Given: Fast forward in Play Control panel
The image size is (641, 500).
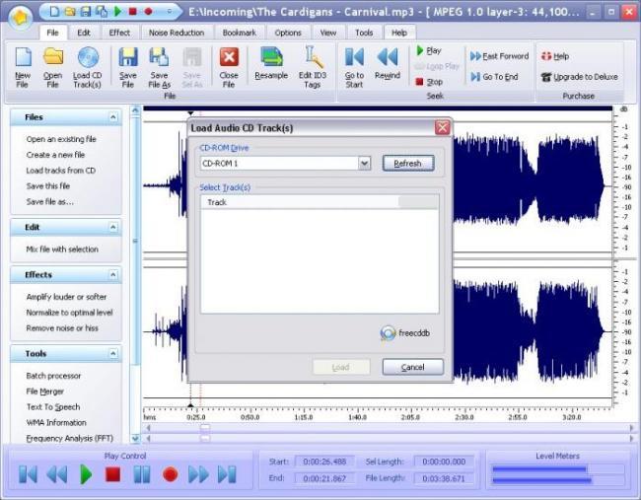Looking at the screenshot, I should 198,474.
